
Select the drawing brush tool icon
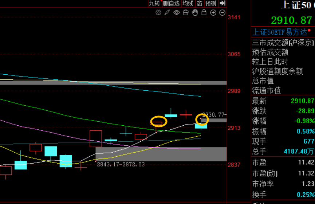[167, 12]
